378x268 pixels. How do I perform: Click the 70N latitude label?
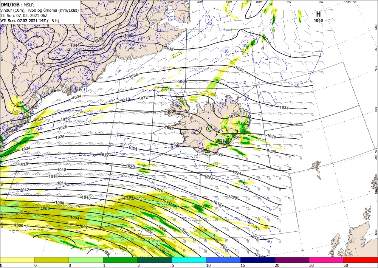348,2
